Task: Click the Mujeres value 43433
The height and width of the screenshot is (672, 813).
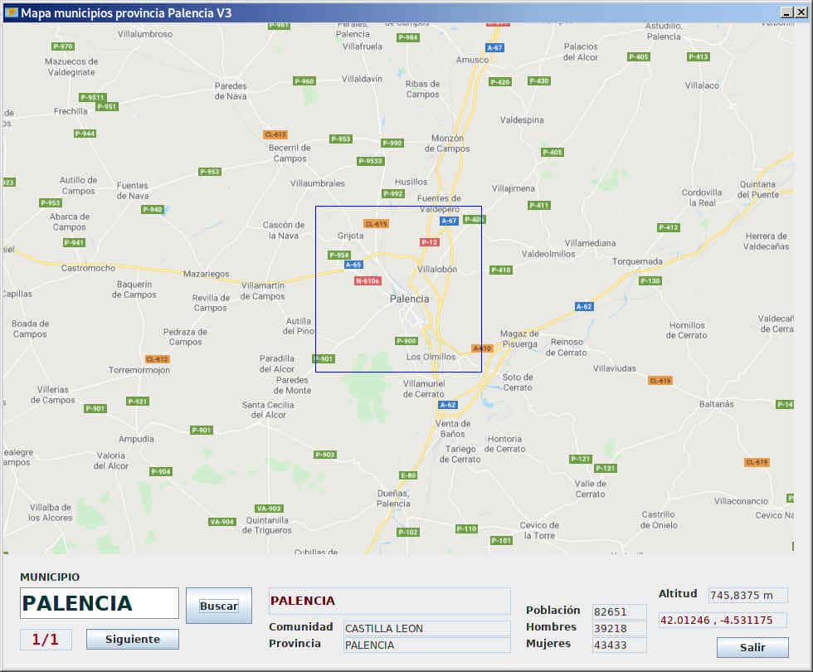Action: click(x=619, y=645)
